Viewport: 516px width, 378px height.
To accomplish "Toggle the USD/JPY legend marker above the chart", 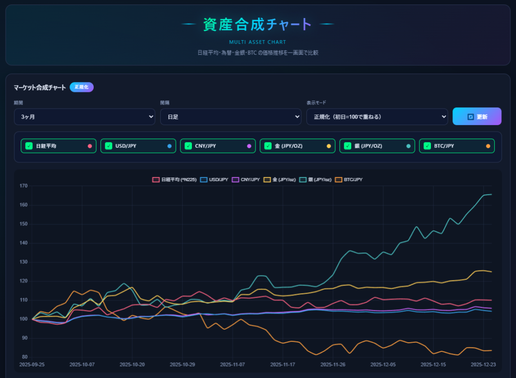I will pos(204,179).
